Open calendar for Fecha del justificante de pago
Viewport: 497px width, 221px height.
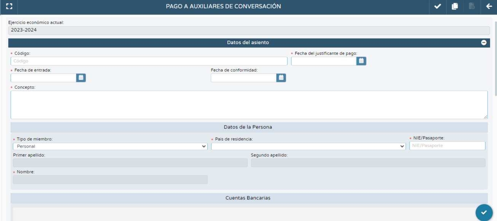click(x=362, y=61)
